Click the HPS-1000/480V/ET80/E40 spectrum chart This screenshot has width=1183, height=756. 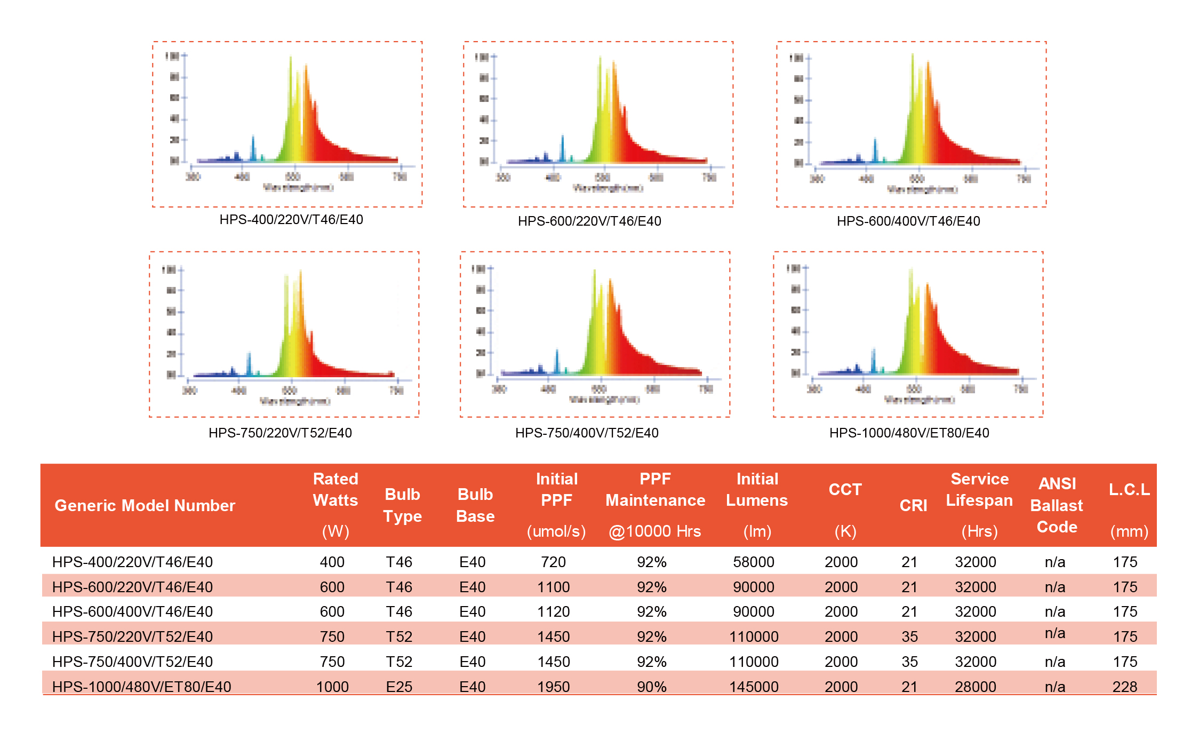908,334
